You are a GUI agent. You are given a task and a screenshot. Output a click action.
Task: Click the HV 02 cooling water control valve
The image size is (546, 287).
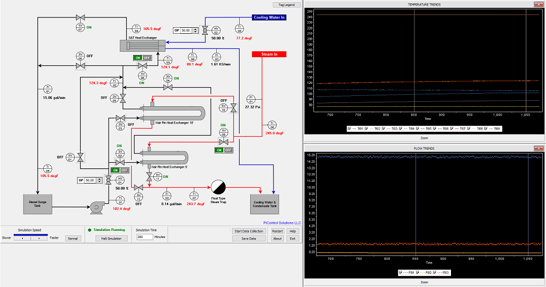205,30
